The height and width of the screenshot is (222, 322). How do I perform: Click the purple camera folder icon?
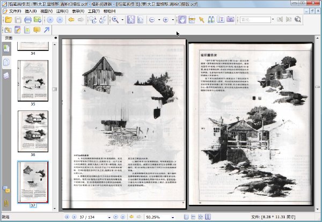230,19
